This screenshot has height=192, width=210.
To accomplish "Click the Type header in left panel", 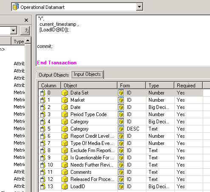I will [x=18, y=42].
